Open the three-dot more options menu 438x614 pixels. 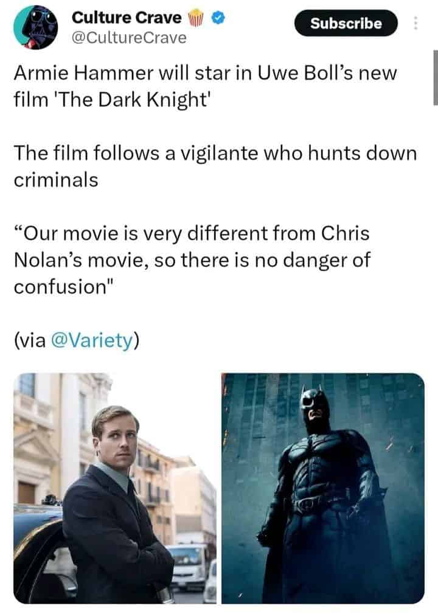coord(415,23)
